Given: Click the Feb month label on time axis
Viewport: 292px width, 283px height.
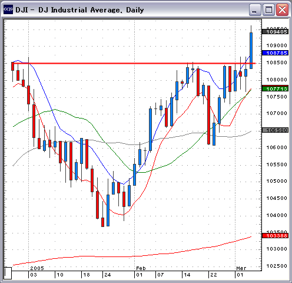Looking at the screenshot, I should [141, 268].
